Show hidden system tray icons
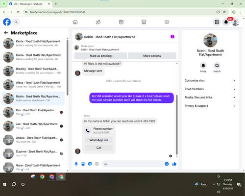Image resolution: width=245 pixels, height=196 pixels. pyautogui.click(x=214, y=184)
